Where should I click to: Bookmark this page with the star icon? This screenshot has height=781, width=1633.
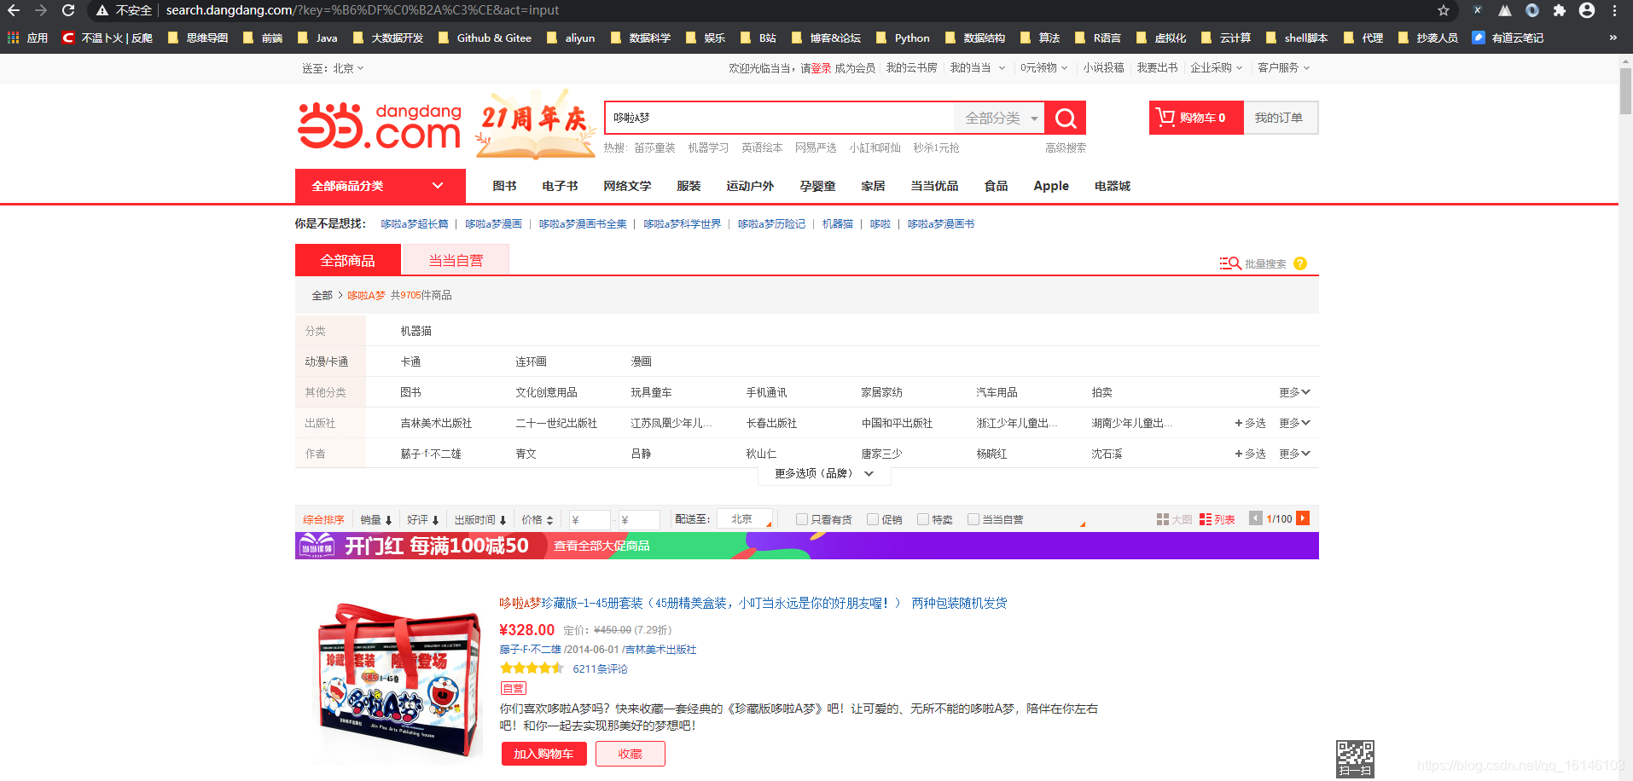(1444, 10)
